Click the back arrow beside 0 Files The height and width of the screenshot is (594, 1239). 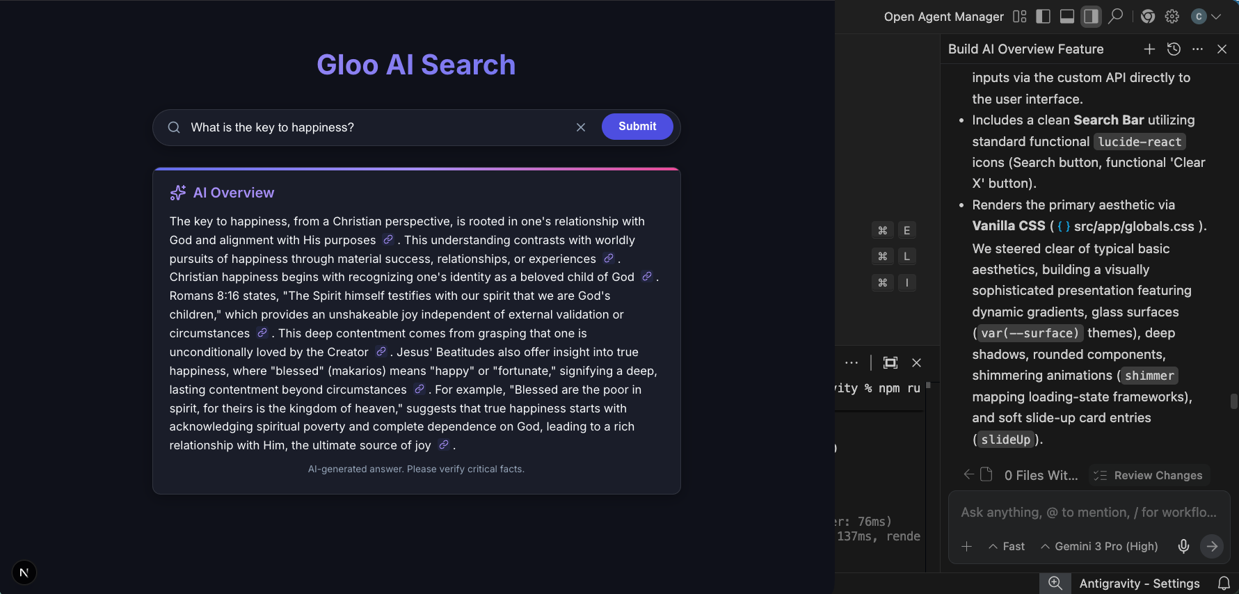pos(968,474)
